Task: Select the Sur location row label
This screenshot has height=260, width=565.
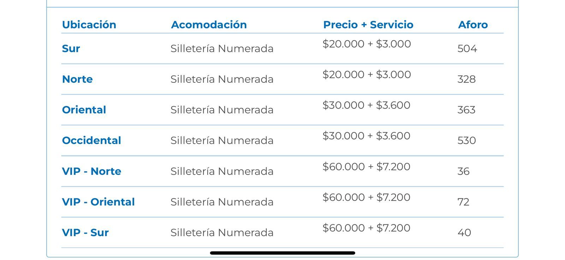Action: click(x=71, y=49)
